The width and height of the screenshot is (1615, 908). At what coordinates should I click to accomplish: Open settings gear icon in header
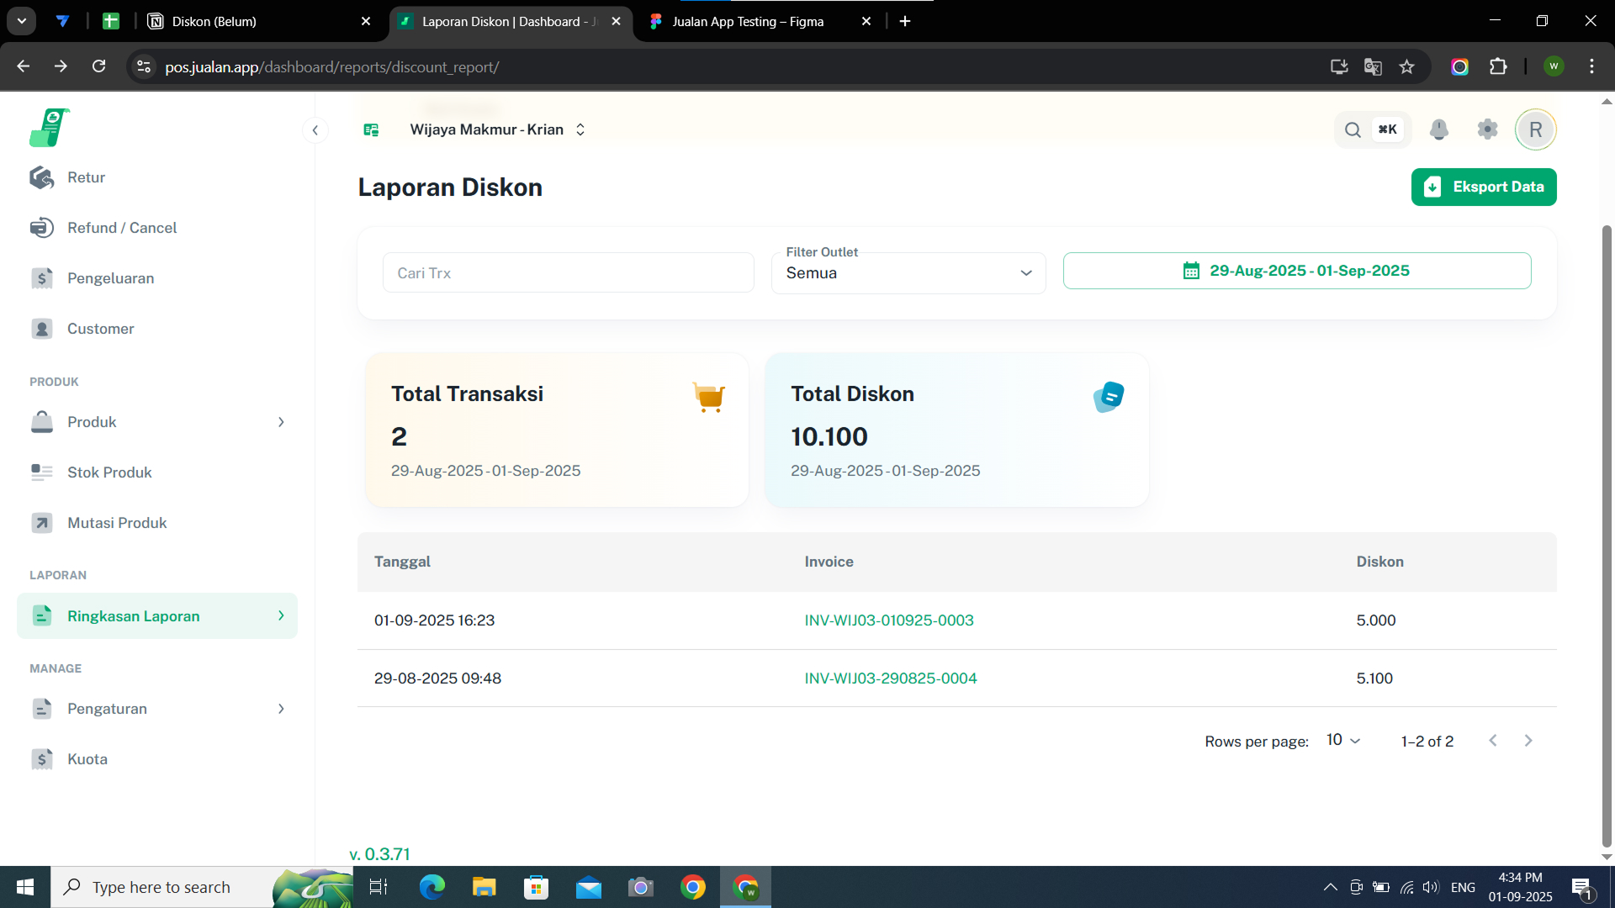(x=1487, y=129)
